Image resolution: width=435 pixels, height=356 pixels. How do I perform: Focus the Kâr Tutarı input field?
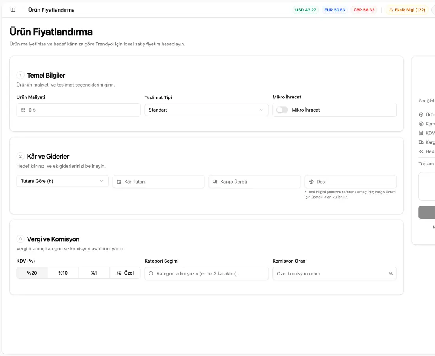pos(159,182)
